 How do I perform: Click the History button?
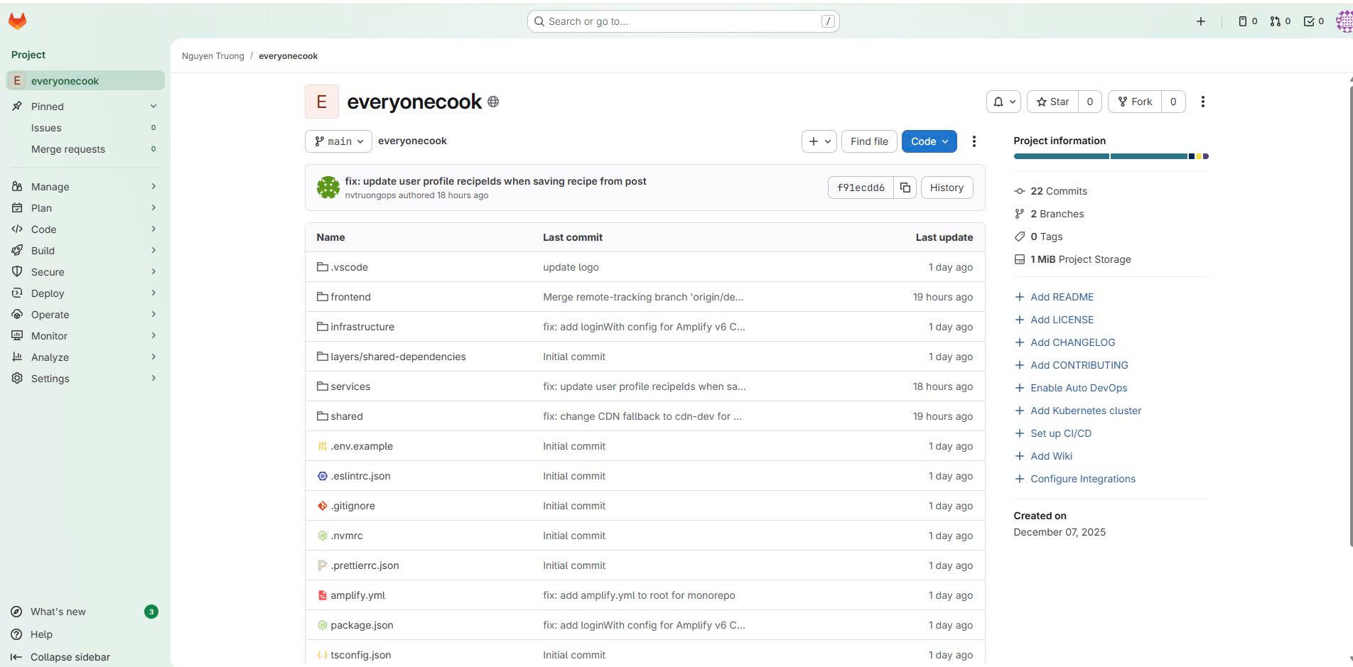tap(946, 188)
